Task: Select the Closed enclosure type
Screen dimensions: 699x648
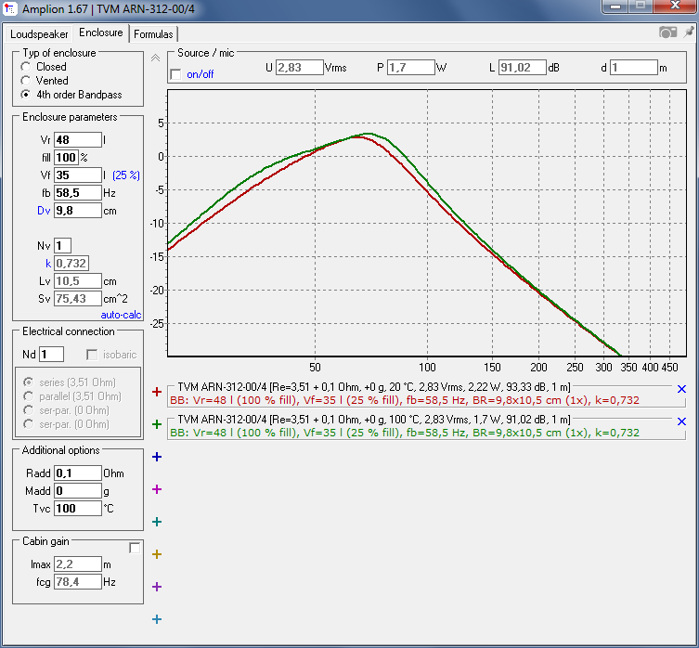Action: pos(26,67)
